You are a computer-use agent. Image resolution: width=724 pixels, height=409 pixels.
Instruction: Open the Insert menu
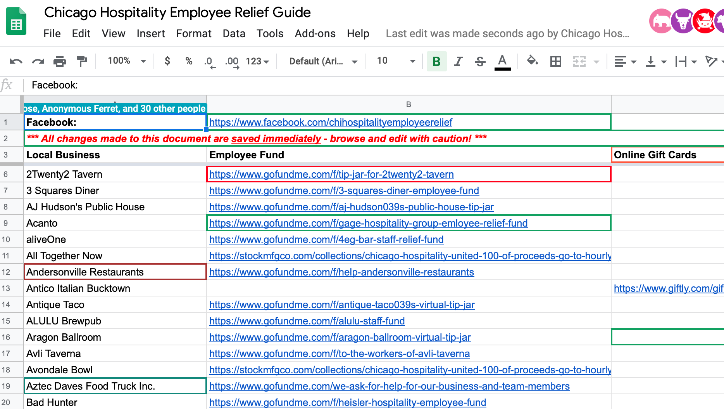150,34
